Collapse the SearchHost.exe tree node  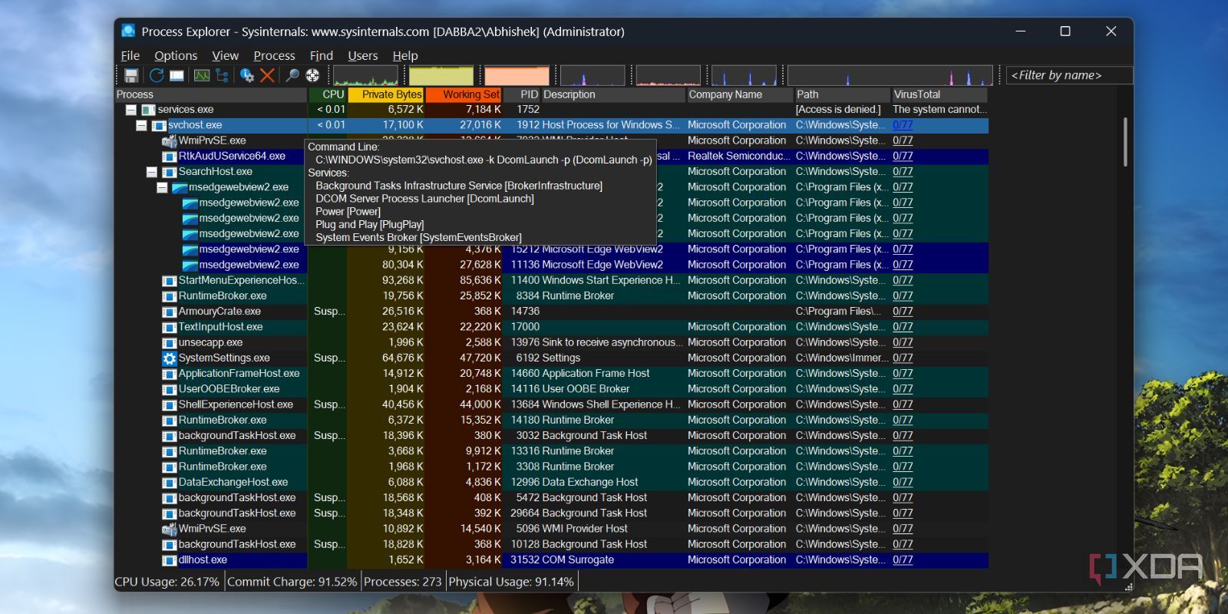tap(152, 172)
